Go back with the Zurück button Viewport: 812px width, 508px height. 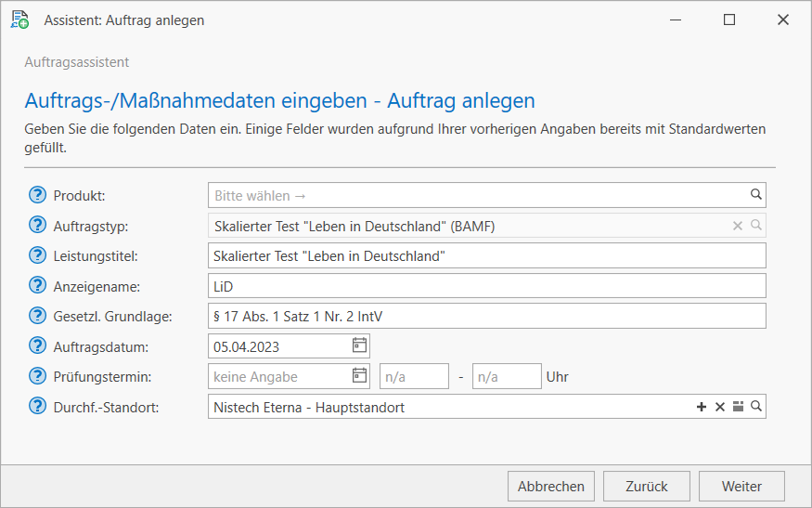click(x=647, y=486)
